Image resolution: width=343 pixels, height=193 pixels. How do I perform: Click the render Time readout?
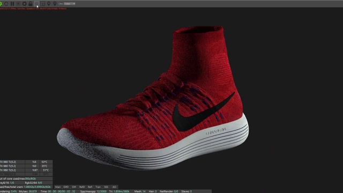click(58, 191)
